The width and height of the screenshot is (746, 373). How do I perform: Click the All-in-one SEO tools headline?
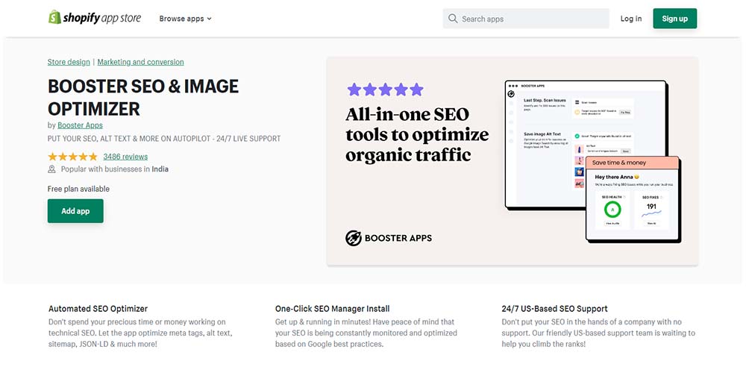(x=417, y=134)
